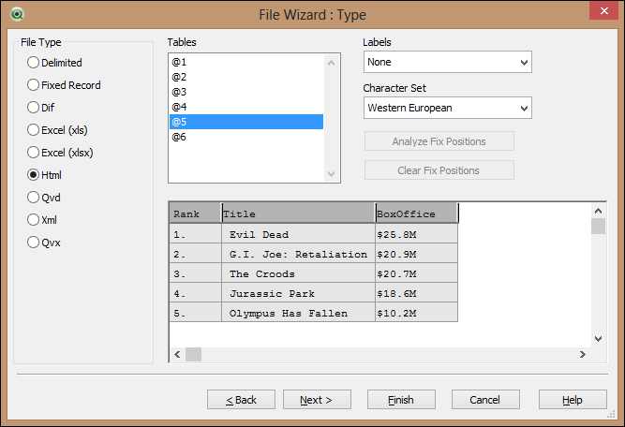Click The Croods title cell
The width and height of the screenshot is (625, 427).
[299, 274]
